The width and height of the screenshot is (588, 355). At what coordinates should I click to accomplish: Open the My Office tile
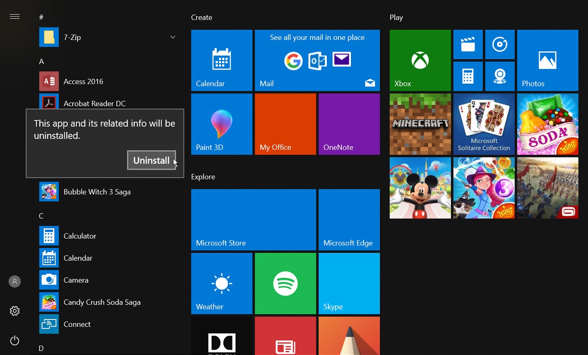285,124
